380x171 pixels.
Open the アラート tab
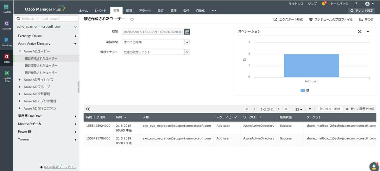(145, 11)
